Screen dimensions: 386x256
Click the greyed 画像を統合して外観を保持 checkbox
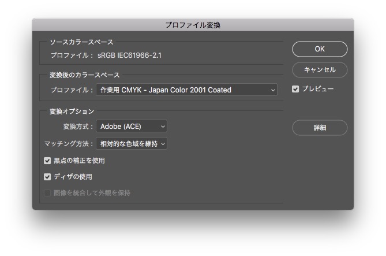47,193
